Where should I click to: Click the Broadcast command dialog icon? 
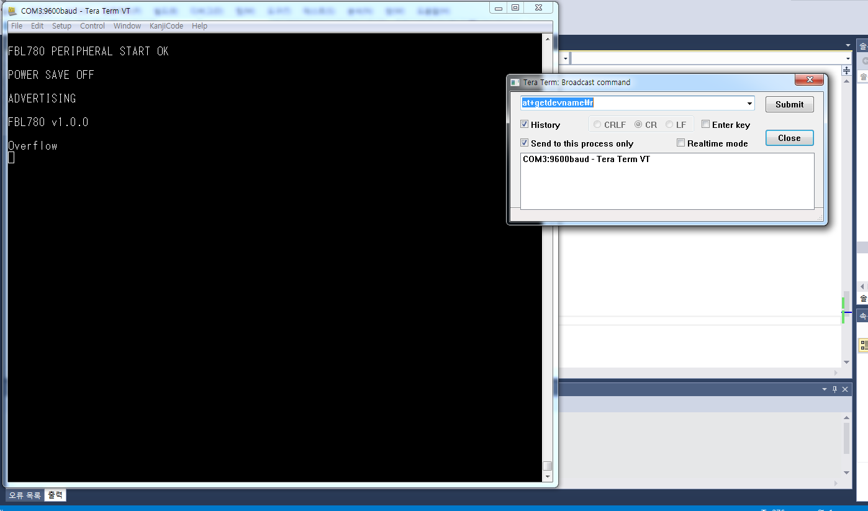tap(515, 82)
